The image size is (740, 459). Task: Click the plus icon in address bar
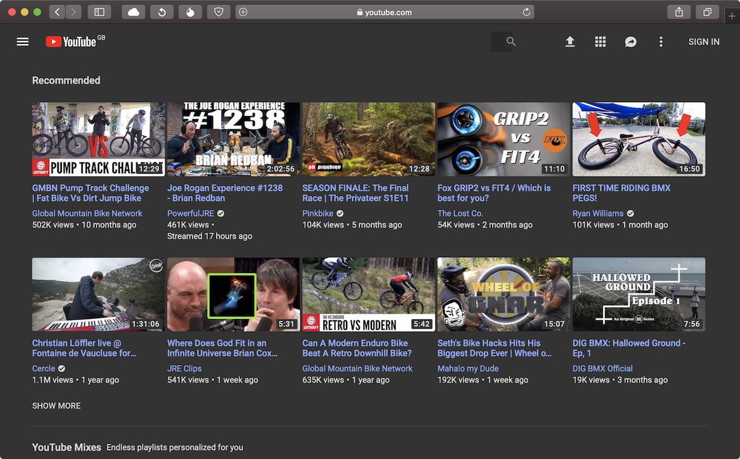(243, 12)
